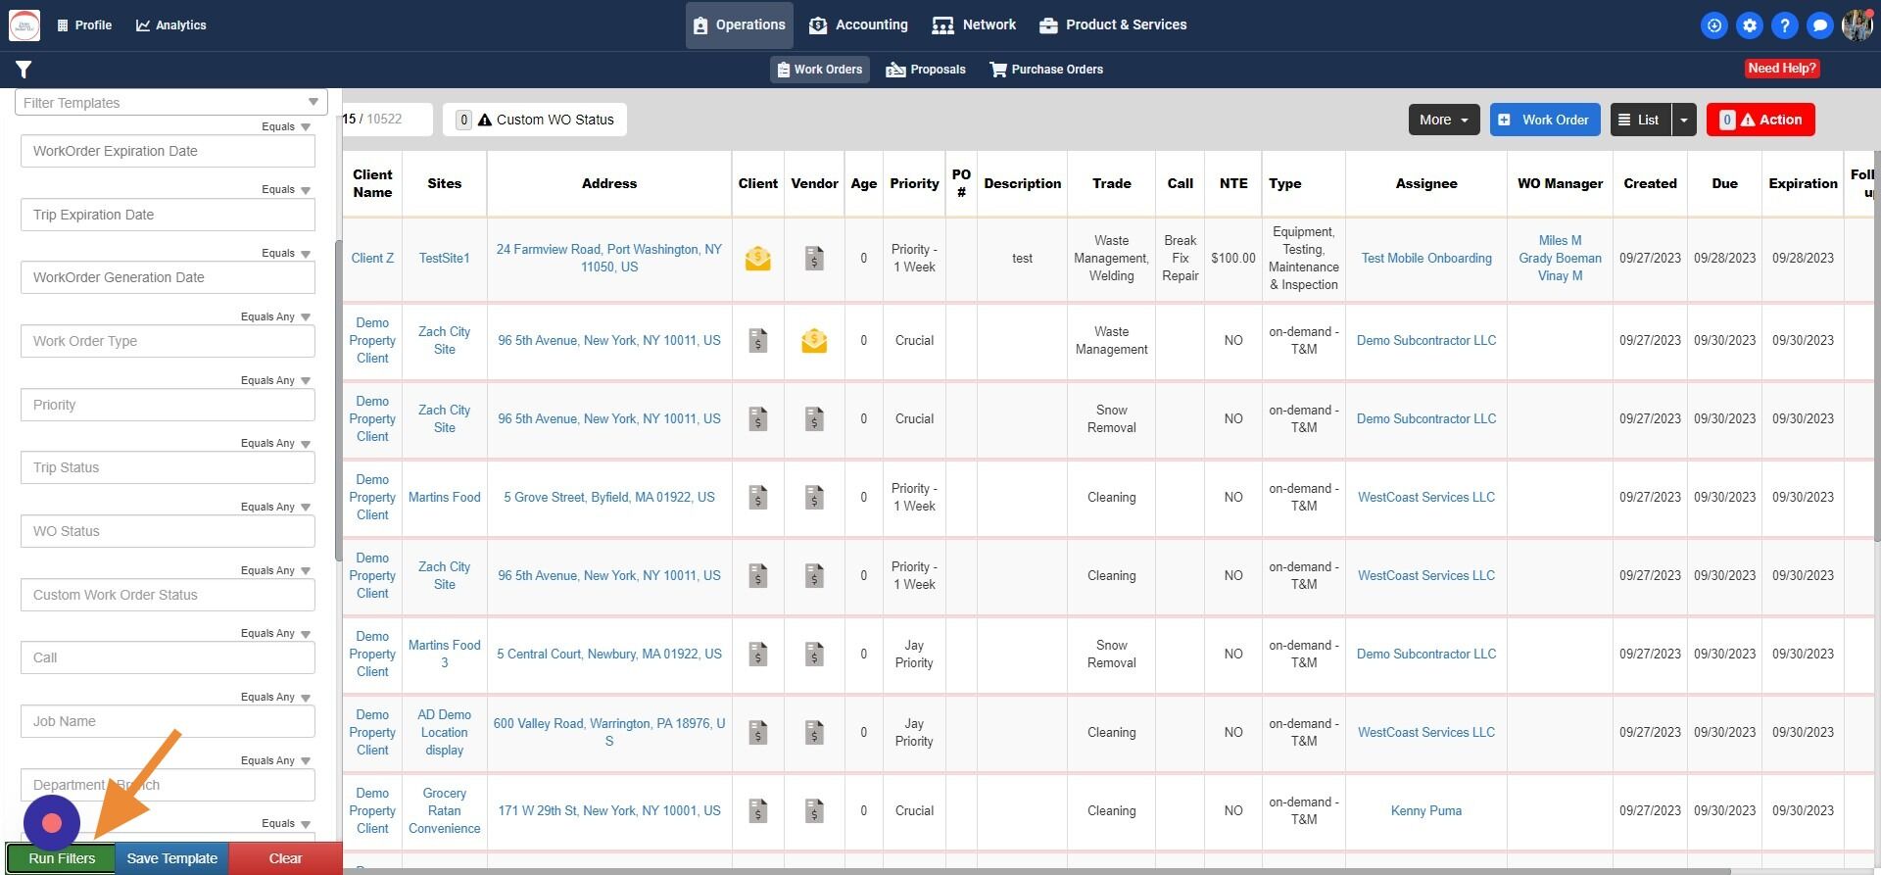Click the Custom WO Status button
Image resolution: width=1881 pixels, height=875 pixels.
[535, 120]
